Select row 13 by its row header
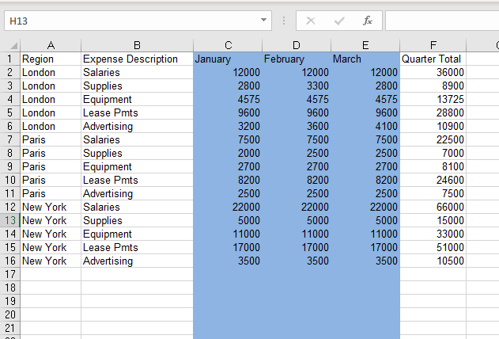Viewport: 499px width, 339px height. (x=10, y=220)
